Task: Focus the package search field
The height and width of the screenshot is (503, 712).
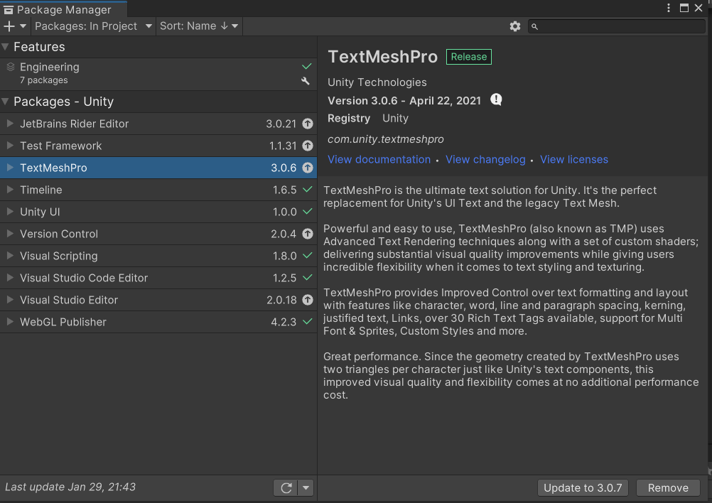Action: [x=617, y=27]
